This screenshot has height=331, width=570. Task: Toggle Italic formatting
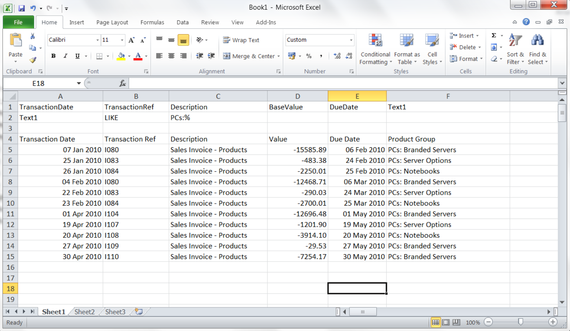point(65,56)
